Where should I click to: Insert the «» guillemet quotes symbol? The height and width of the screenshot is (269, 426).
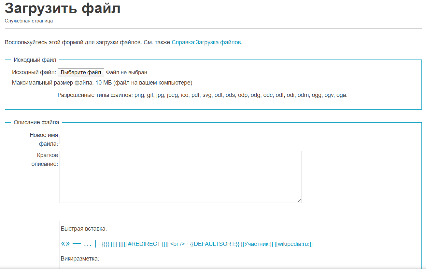coord(65,244)
